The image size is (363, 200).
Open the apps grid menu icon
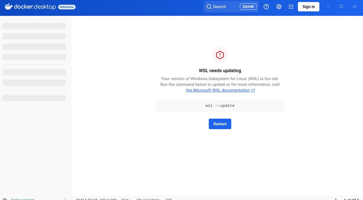(x=291, y=7)
